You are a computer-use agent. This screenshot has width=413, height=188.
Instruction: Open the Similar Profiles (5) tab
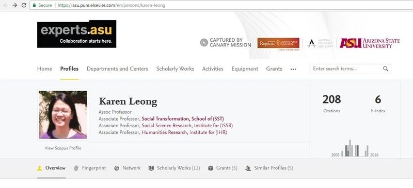269,168
